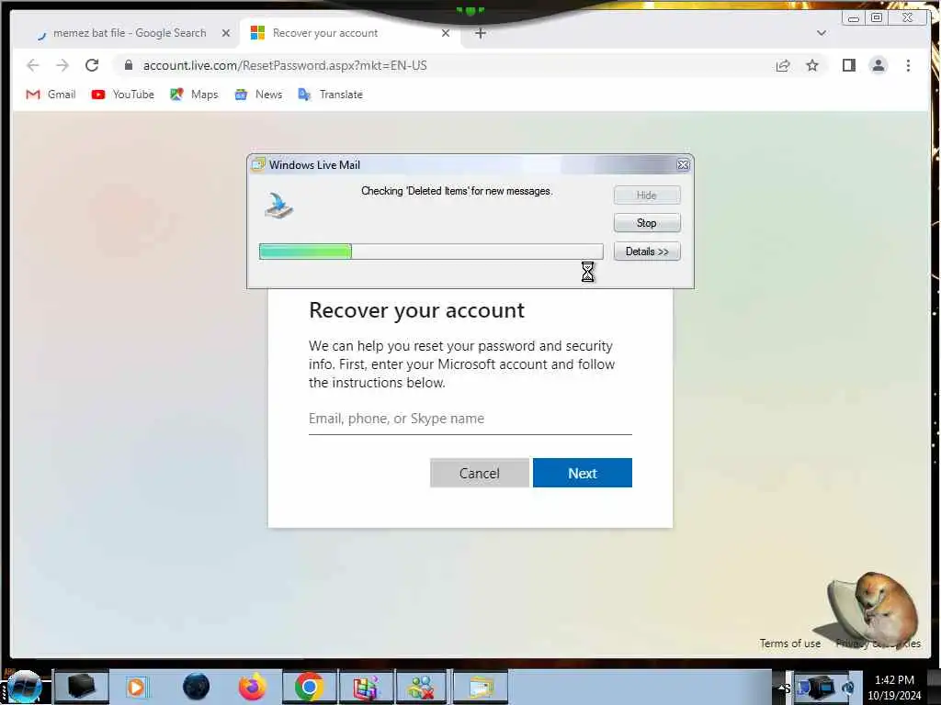The height and width of the screenshot is (705, 941).
Task: Open the colorful blocks app in taskbar
Action: point(366,687)
